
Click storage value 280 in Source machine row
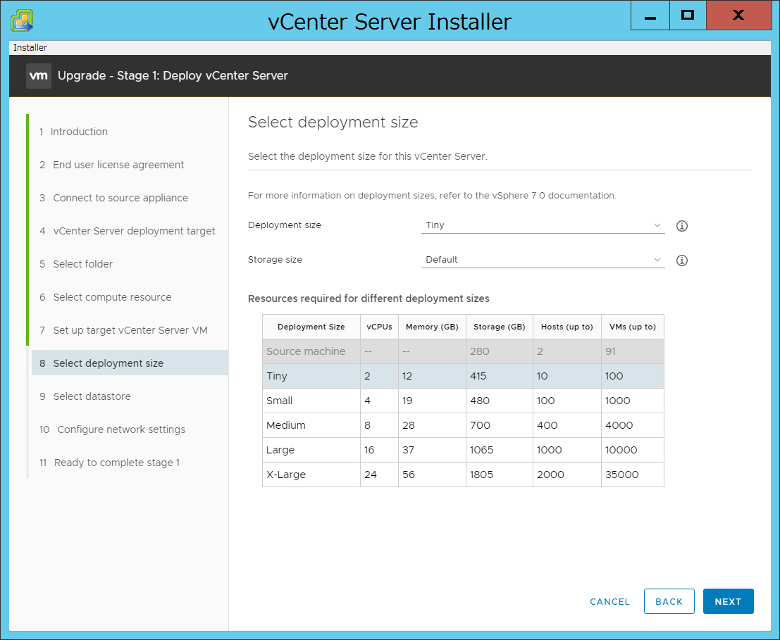pyautogui.click(x=480, y=351)
